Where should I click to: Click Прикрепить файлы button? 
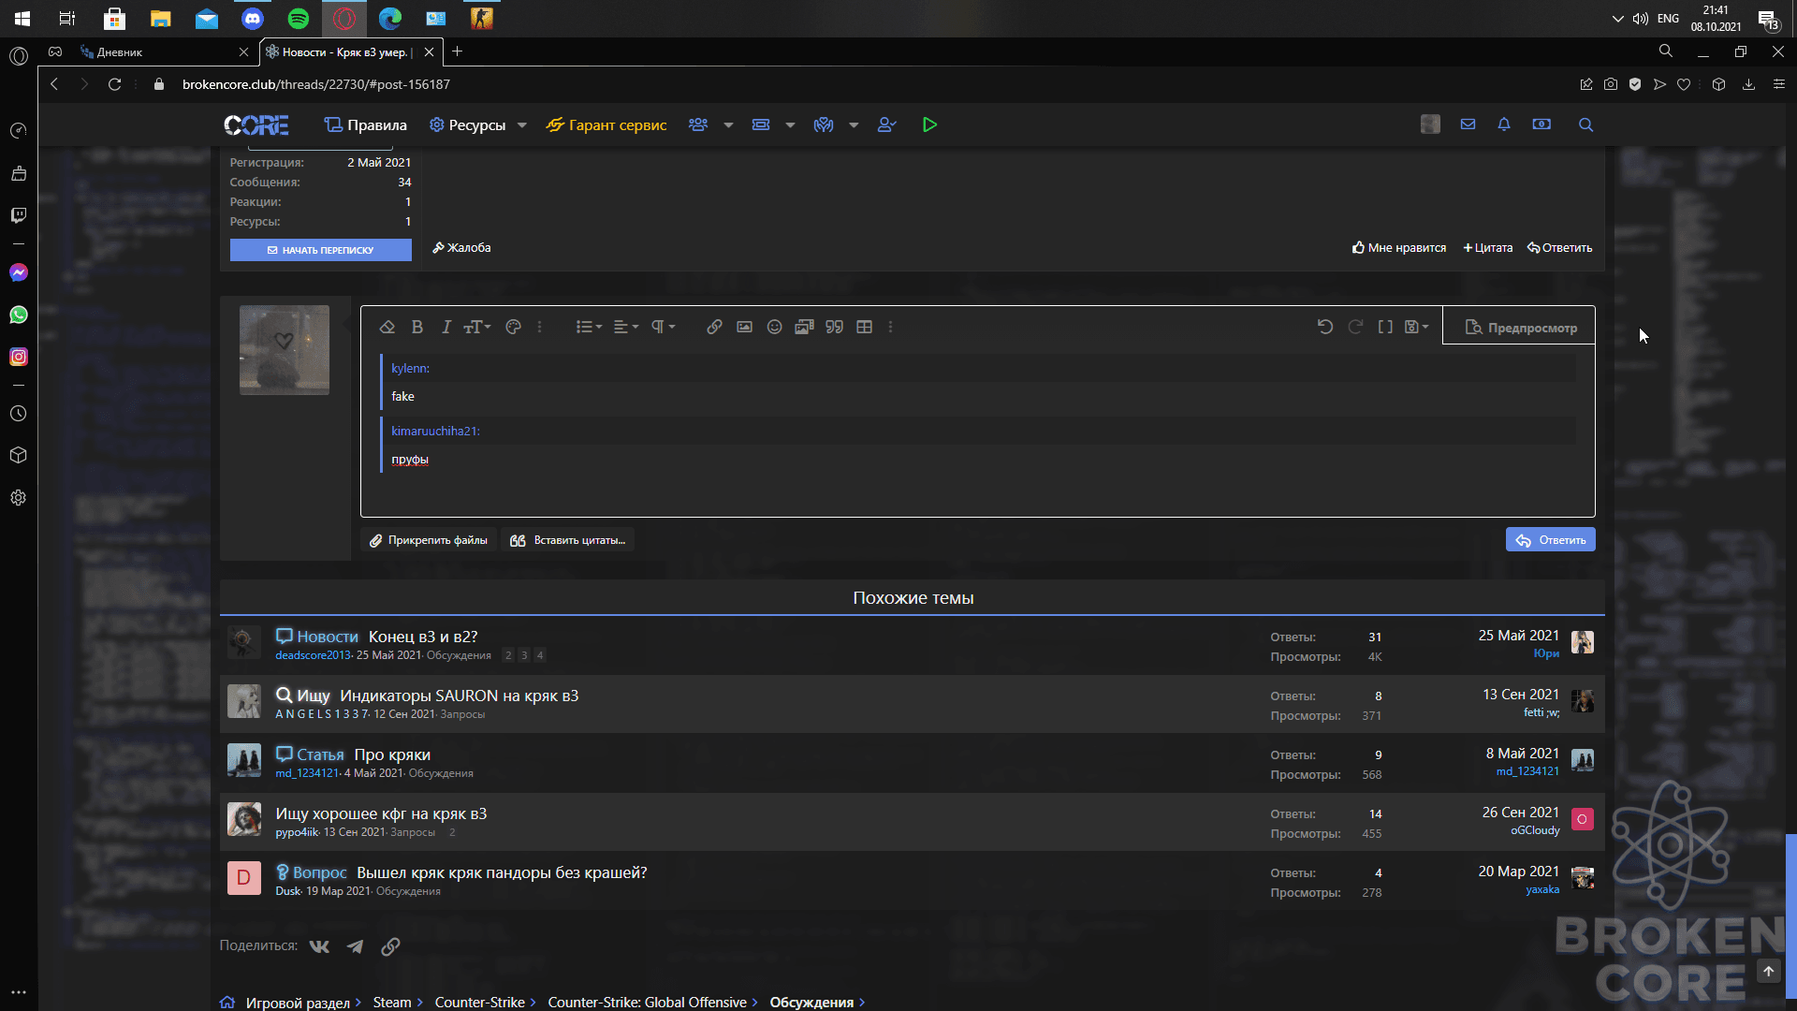click(429, 540)
